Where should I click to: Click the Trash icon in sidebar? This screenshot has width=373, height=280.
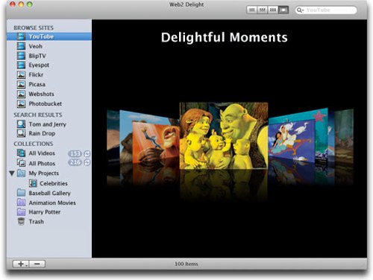click(21, 221)
